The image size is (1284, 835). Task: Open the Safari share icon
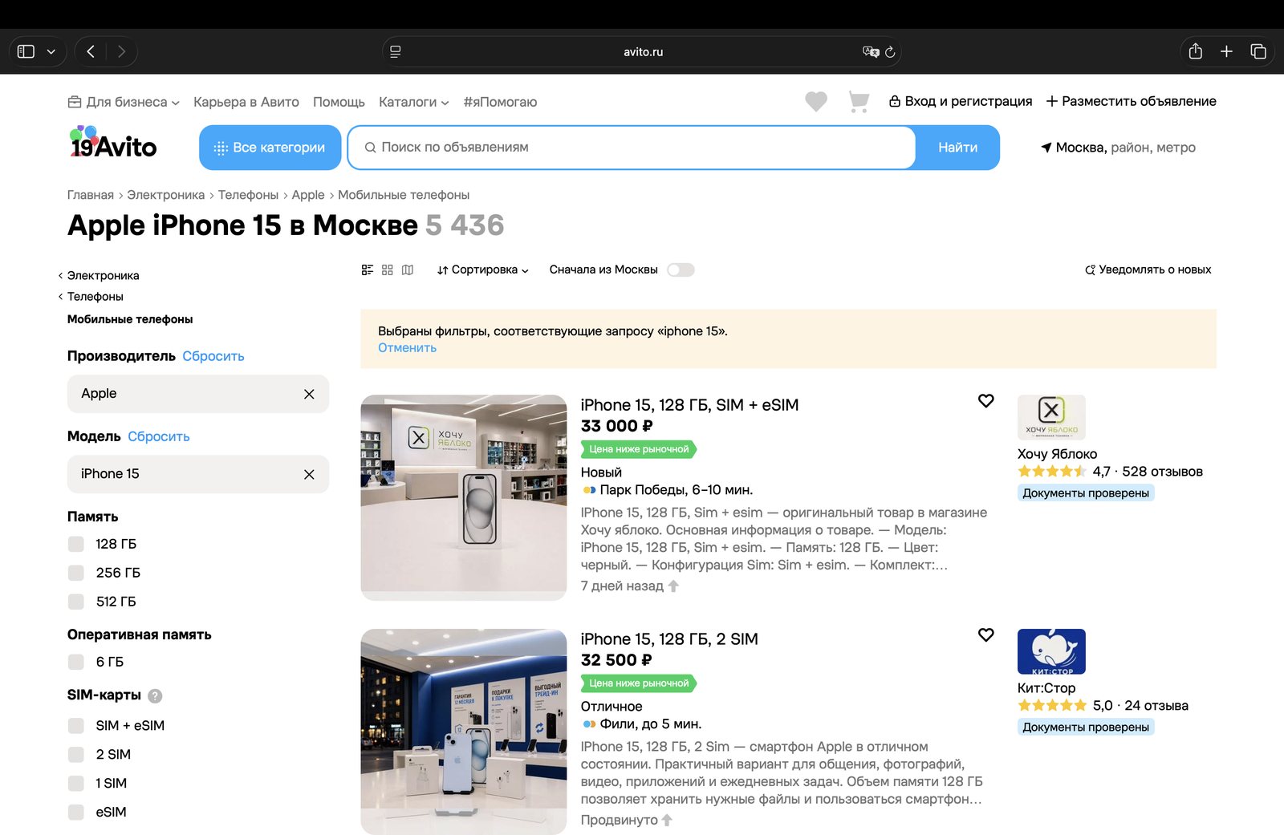1195,51
